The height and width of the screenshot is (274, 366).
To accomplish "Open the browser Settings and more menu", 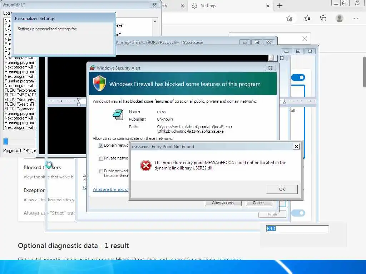I will pyautogui.click(x=356, y=18).
